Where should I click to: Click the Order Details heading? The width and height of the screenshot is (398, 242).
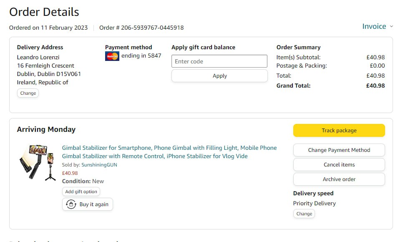[44, 12]
